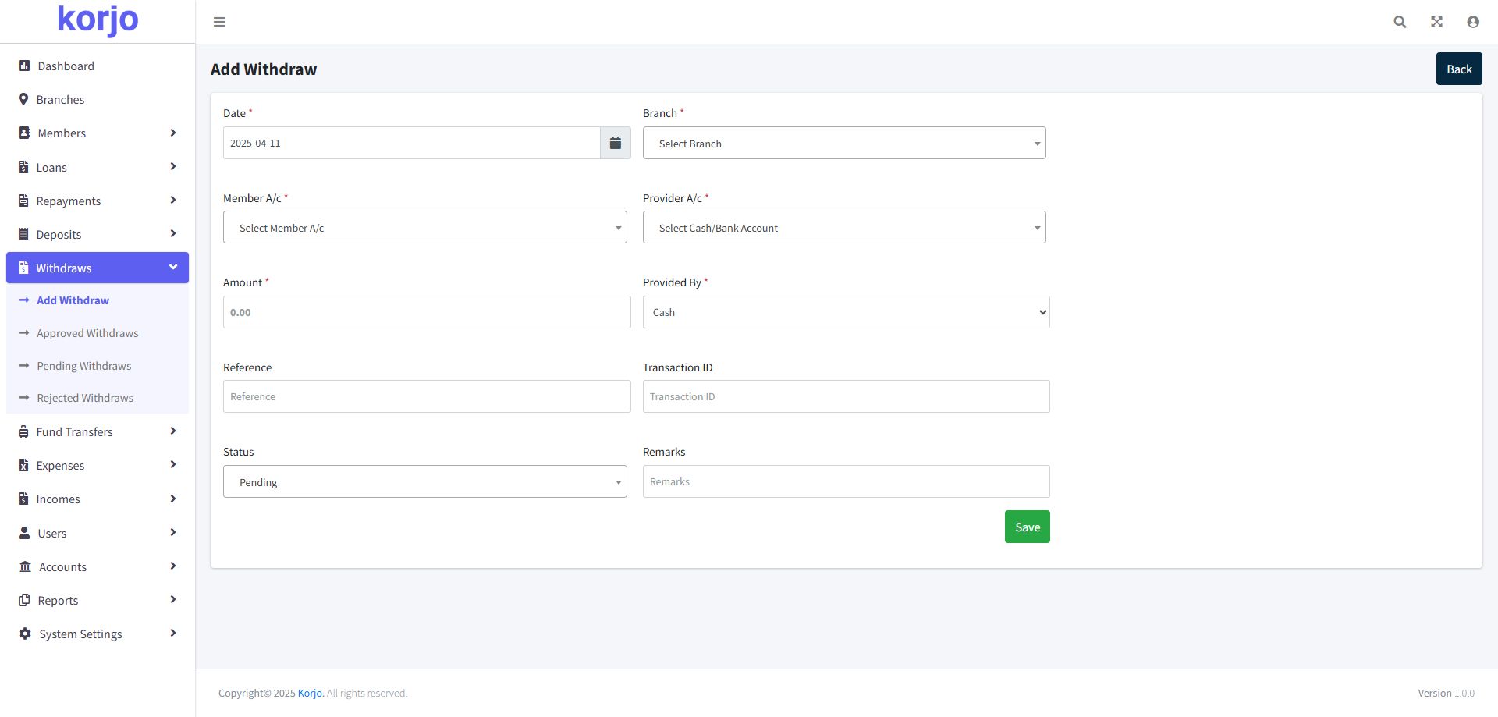Click the Accounts bank icon
Image resolution: width=1498 pixels, height=717 pixels.
point(25,566)
